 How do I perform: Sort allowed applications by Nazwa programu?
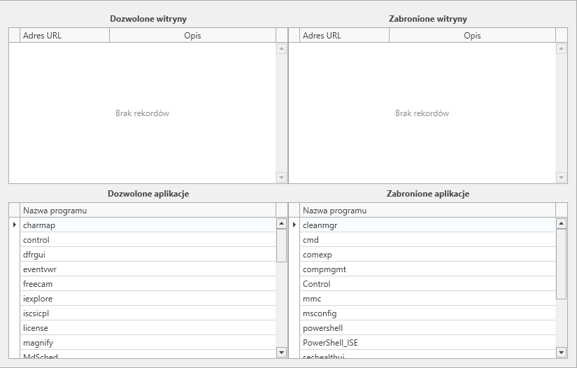click(148, 210)
